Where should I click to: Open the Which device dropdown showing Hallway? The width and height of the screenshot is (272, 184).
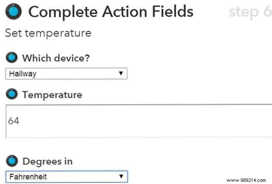click(x=66, y=74)
